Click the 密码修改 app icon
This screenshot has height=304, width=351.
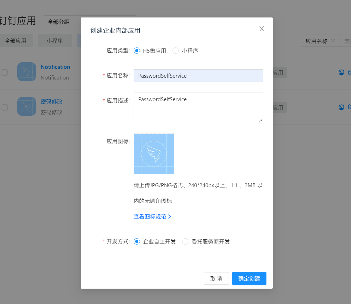pos(27,106)
